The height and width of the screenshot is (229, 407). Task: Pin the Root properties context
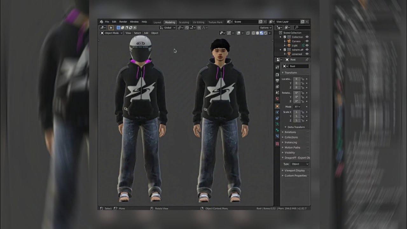point(307,59)
